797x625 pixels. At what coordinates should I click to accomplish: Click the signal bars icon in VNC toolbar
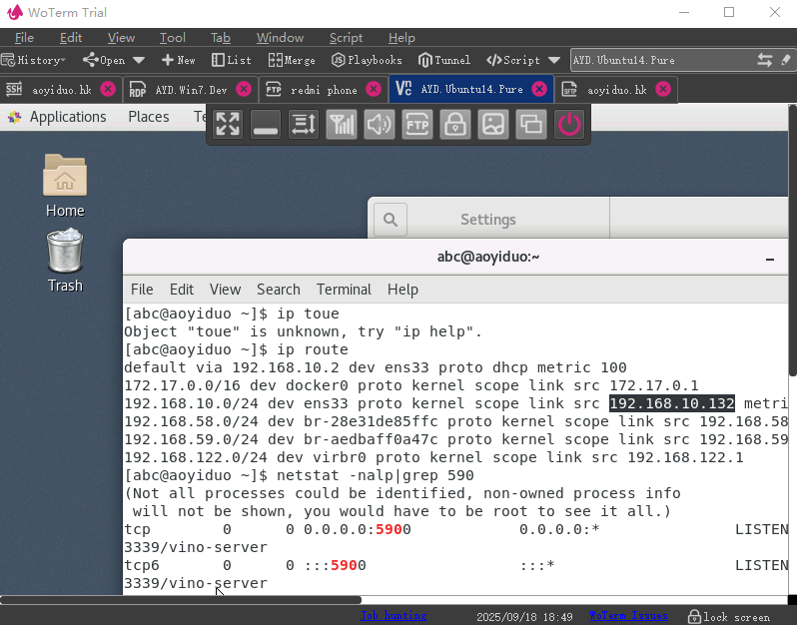tap(342, 124)
